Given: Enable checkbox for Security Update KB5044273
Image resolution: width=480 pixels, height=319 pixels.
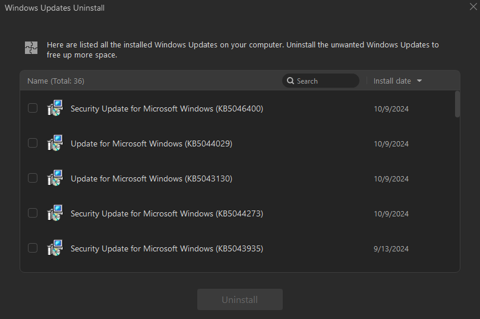Looking at the screenshot, I should [33, 213].
